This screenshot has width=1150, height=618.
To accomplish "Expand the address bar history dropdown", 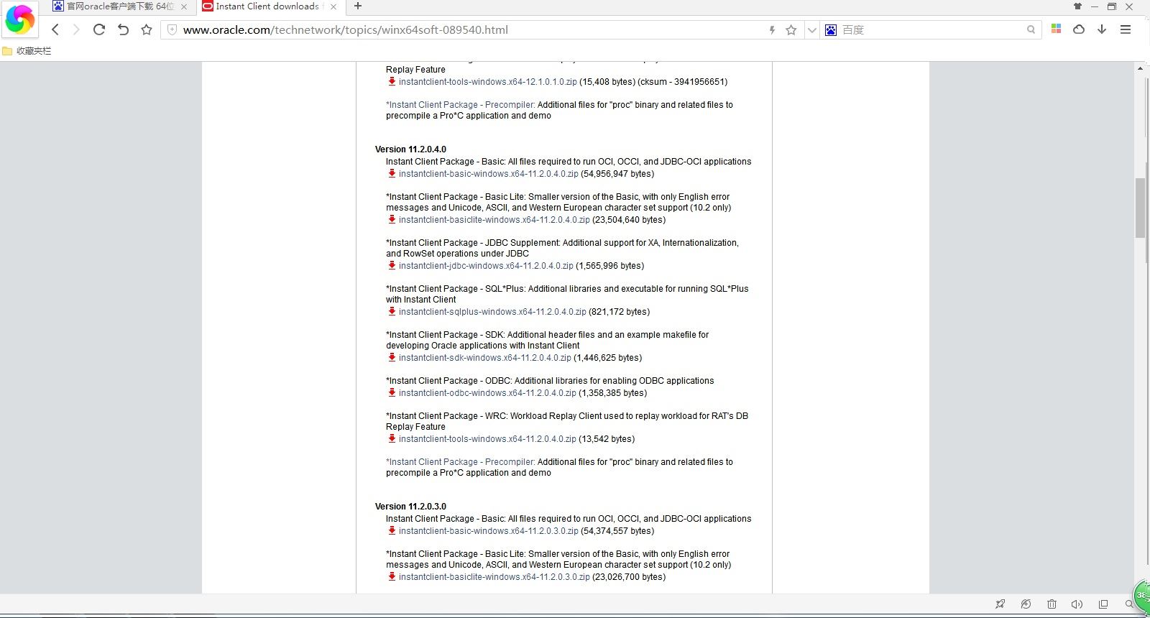I will (x=812, y=29).
